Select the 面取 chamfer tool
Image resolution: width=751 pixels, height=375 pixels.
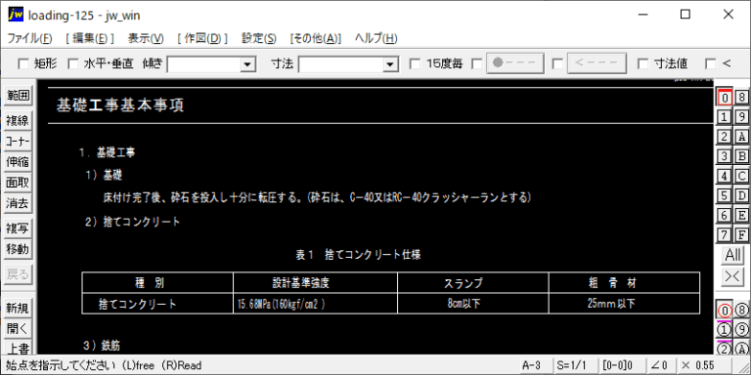(x=18, y=183)
